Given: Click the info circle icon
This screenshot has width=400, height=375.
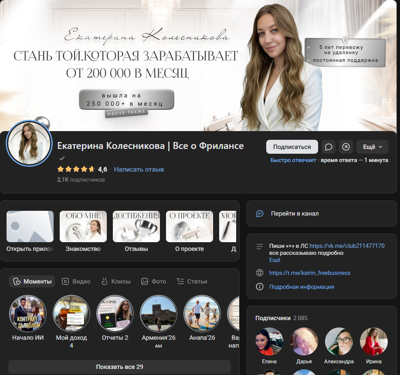Looking at the screenshot, I should click(x=260, y=287).
